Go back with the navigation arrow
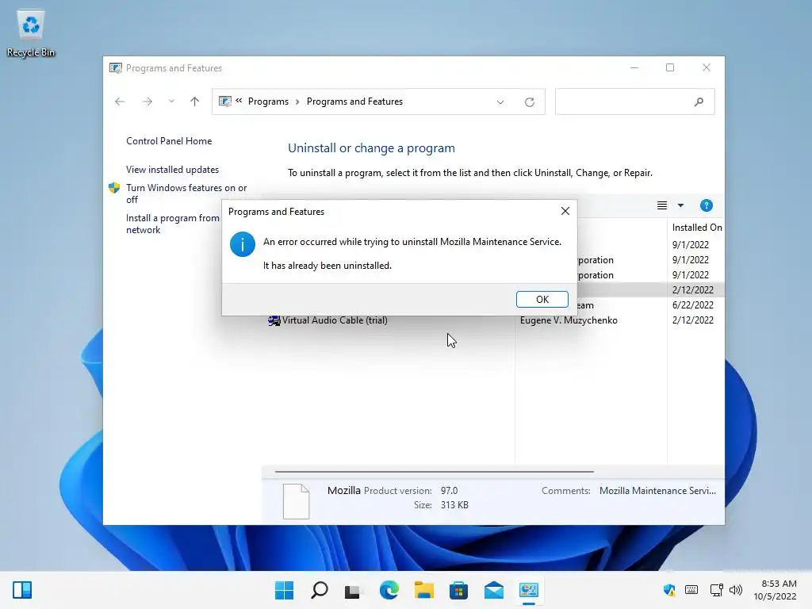The width and height of the screenshot is (812, 609). coord(120,101)
